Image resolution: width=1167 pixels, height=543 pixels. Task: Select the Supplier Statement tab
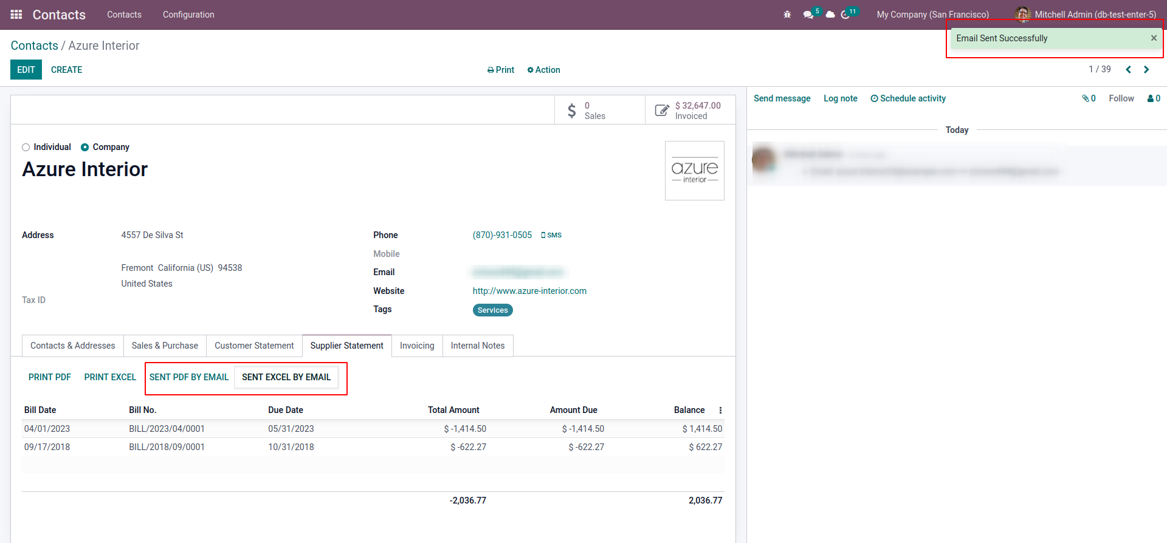[x=347, y=346]
